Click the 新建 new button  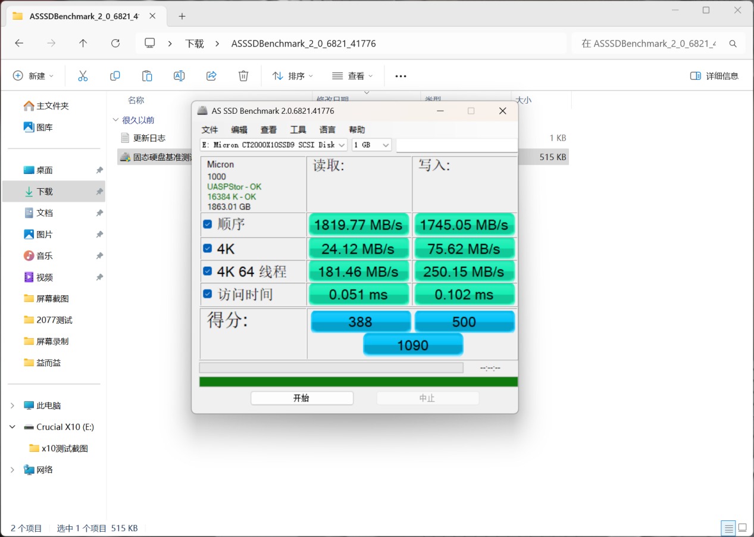pyautogui.click(x=33, y=76)
